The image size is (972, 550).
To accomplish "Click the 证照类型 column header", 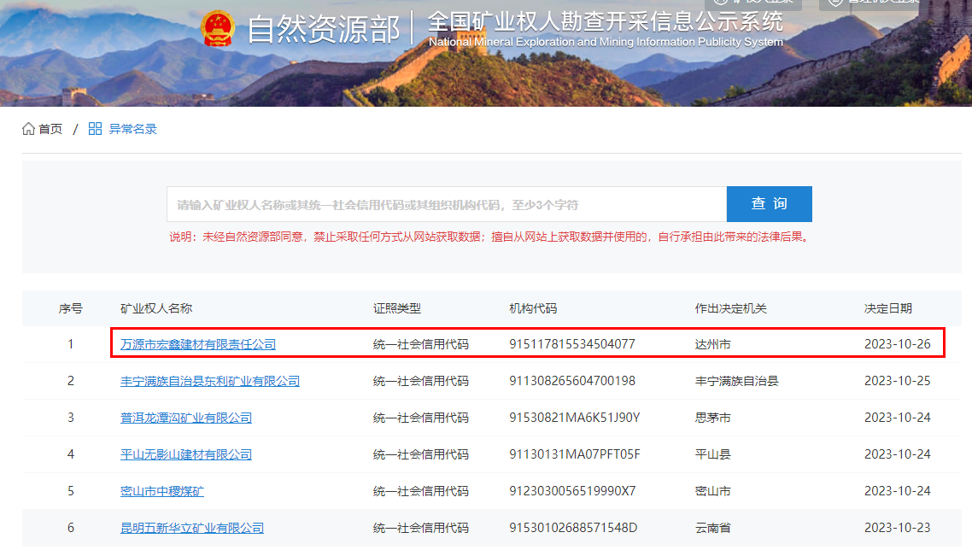I will 396,308.
